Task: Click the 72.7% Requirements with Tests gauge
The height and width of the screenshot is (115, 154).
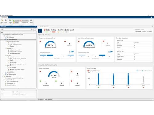Action: point(51,44)
